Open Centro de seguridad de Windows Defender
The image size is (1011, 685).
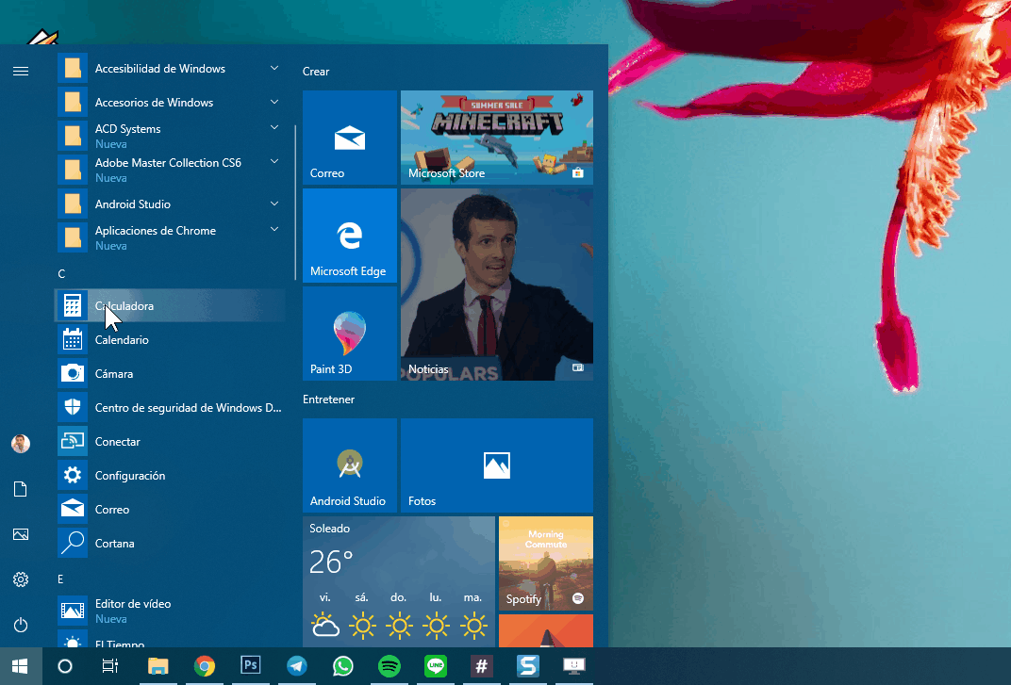[x=170, y=407]
